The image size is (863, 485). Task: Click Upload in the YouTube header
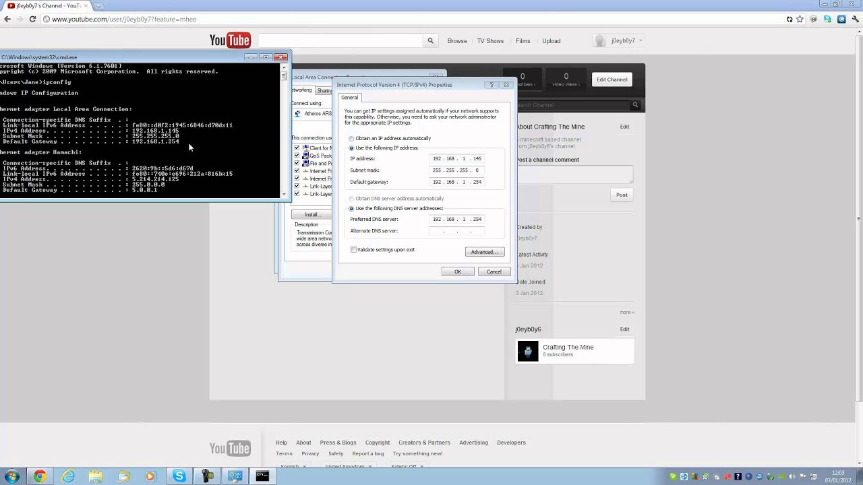click(551, 41)
